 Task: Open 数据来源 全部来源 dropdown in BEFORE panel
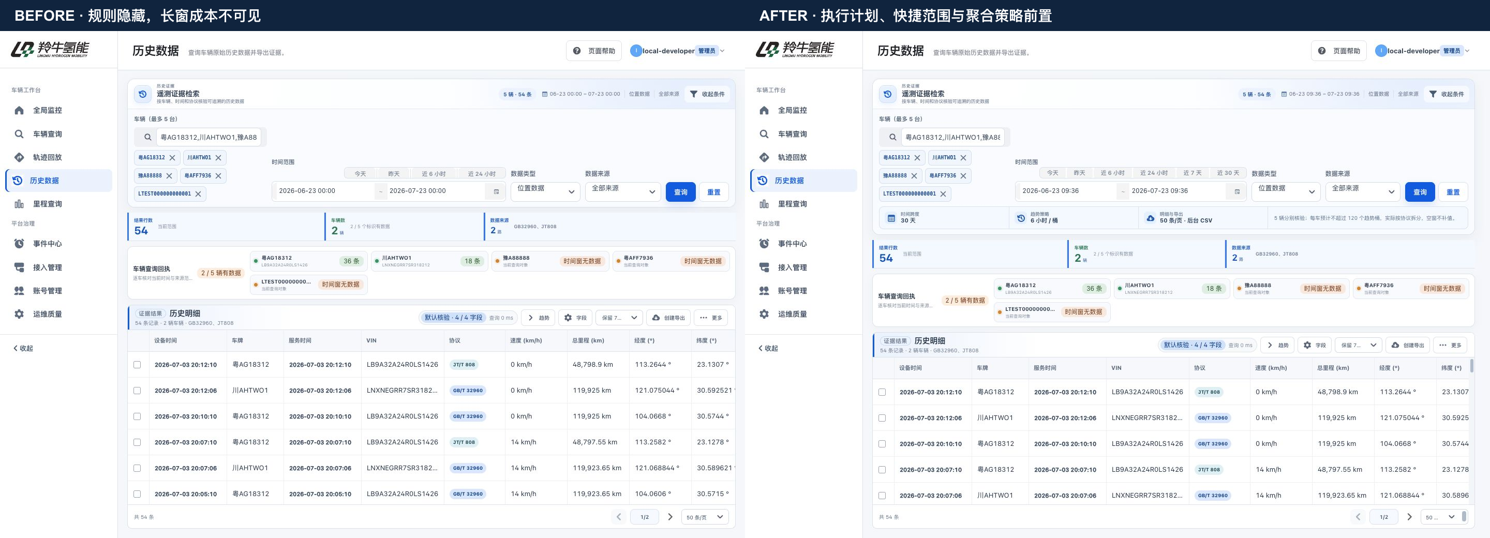point(623,191)
